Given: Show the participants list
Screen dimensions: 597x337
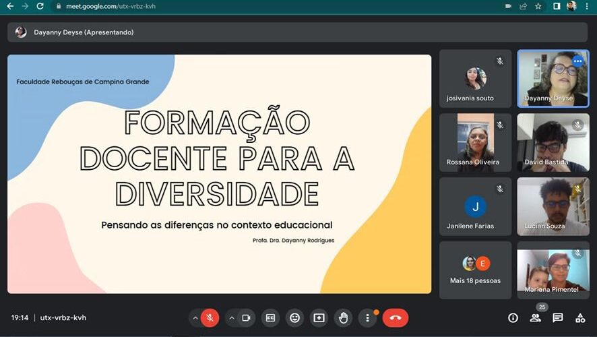Looking at the screenshot, I should pyautogui.click(x=536, y=317).
